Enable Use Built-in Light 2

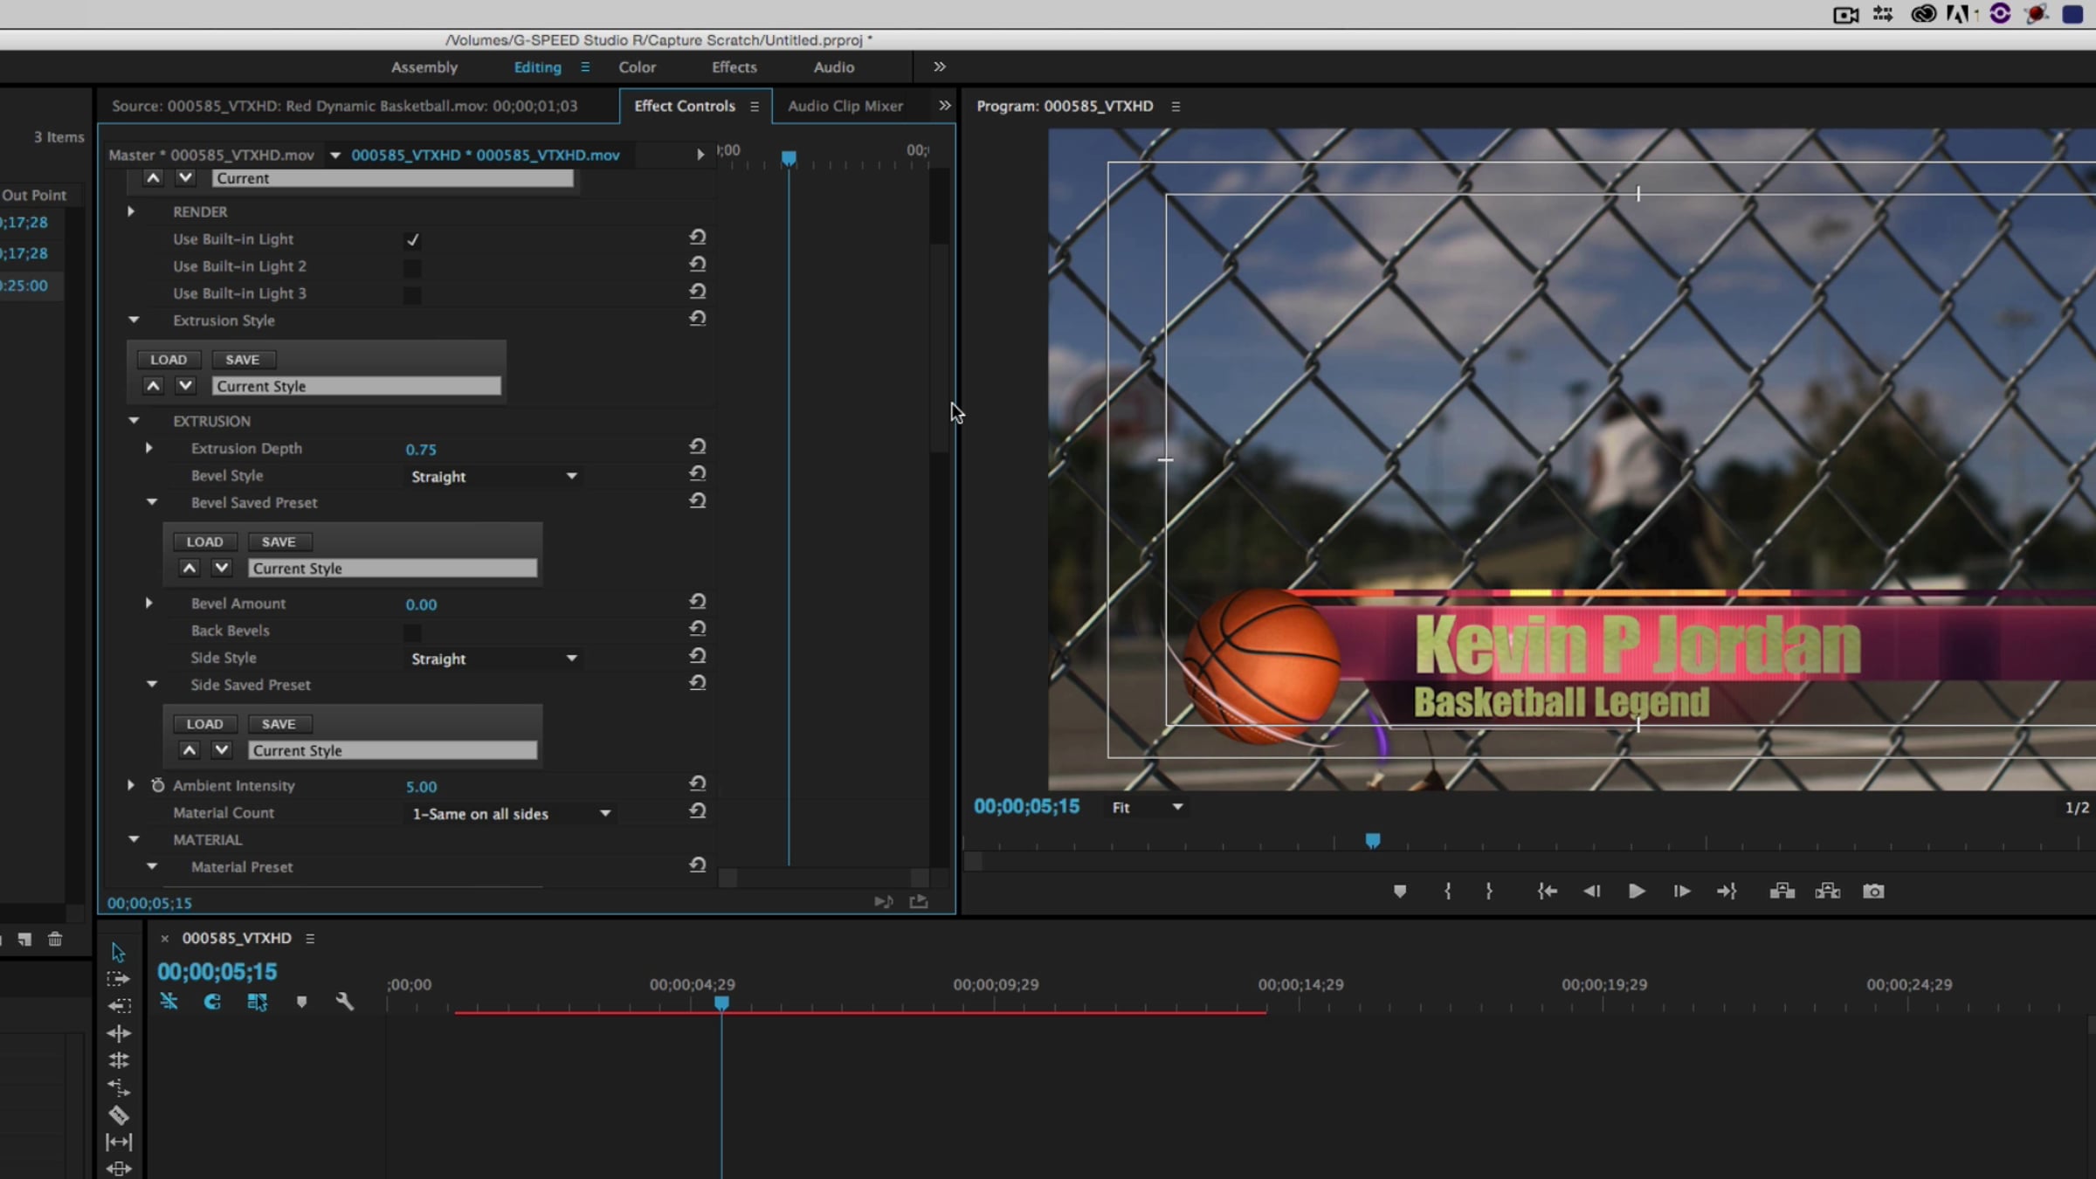[x=412, y=267]
